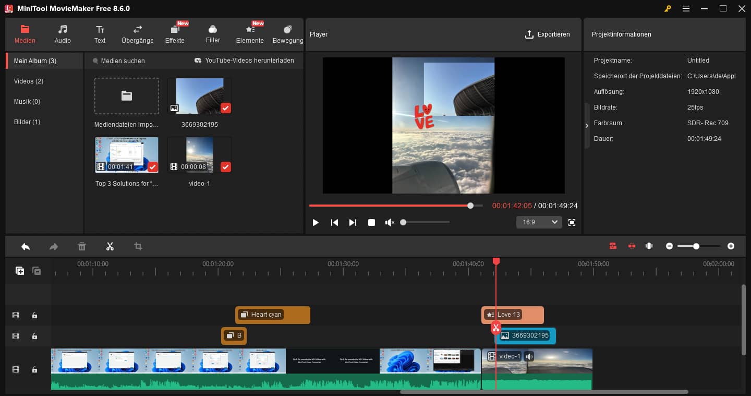Play the video in the Player
The image size is (751, 396).
pos(316,222)
